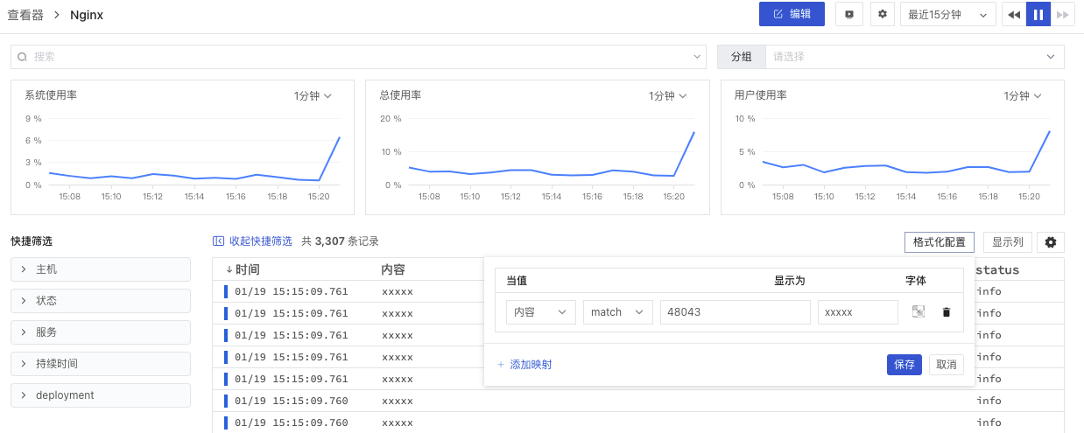Expand the deployment quick filter
The width and height of the screenshot is (1084, 433).
[x=101, y=395]
